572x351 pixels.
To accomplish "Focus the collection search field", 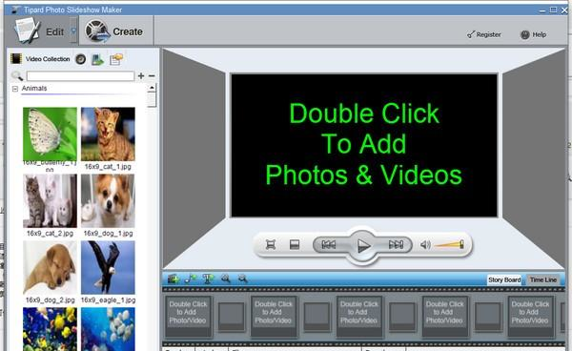I will pos(80,76).
